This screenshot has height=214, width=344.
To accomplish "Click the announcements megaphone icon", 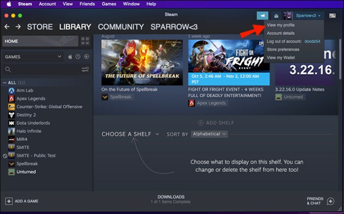I will coord(262,15).
